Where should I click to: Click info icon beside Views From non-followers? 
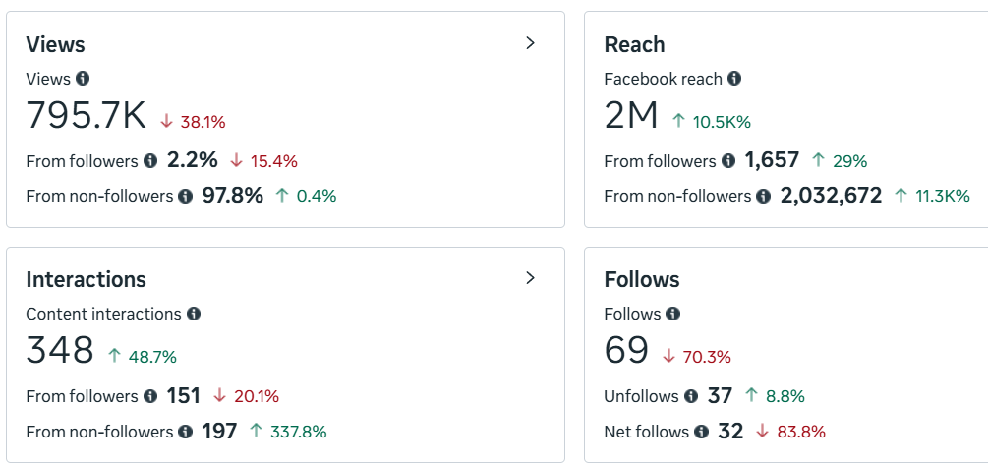pyautogui.click(x=186, y=196)
